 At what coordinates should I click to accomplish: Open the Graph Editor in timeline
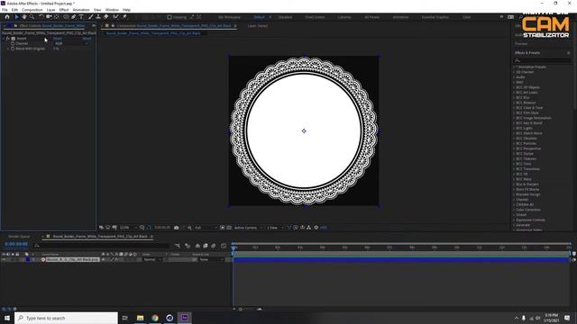coord(224,246)
